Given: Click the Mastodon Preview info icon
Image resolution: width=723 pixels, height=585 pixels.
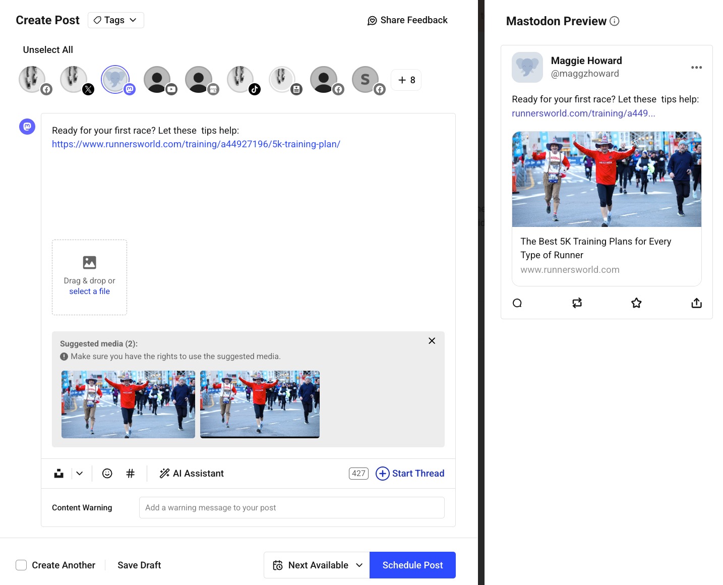Looking at the screenshot, I should pos(614,21).
